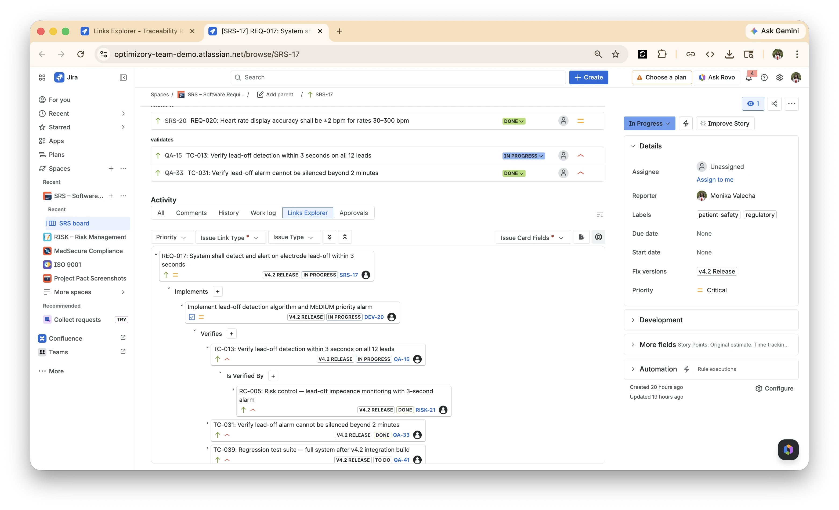Click the automation lightning bolt button

[686, 123]
